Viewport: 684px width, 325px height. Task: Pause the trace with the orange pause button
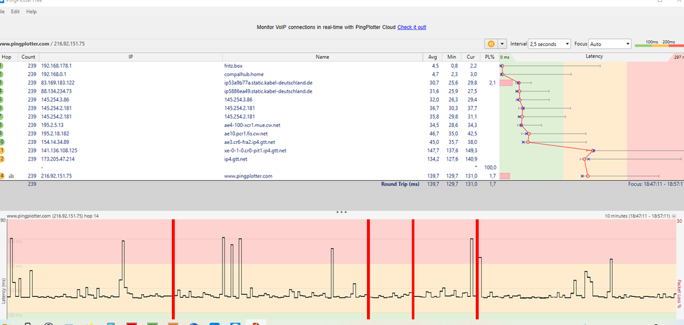[491, 44]
